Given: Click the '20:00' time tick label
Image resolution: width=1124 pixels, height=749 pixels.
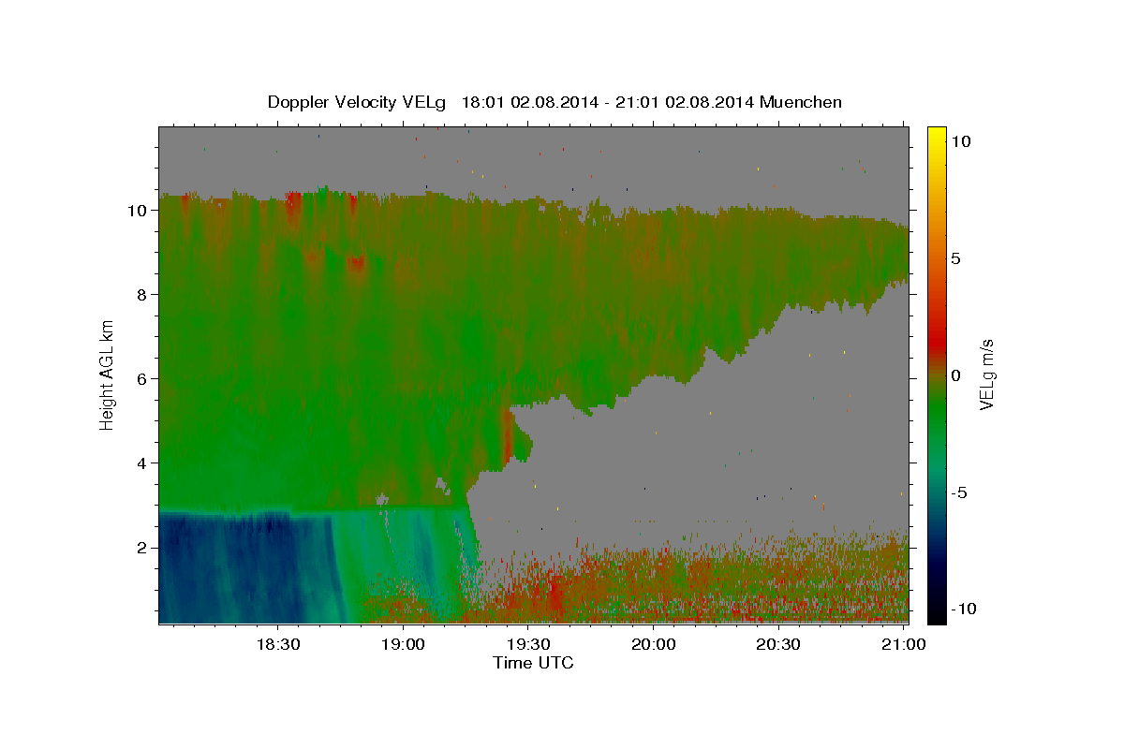Looking at the screenshot, I should pos(654,645).
